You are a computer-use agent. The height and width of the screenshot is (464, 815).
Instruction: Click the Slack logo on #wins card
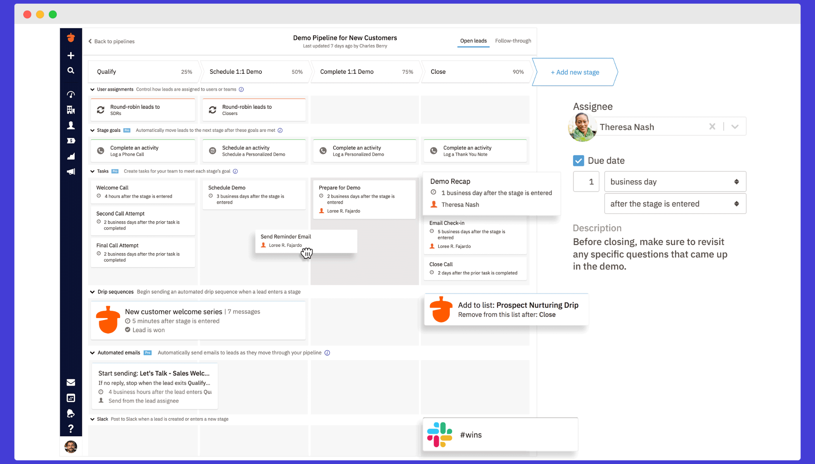[440, 435]
